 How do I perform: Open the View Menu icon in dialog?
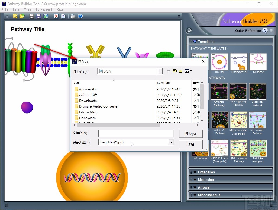point(189,71)
